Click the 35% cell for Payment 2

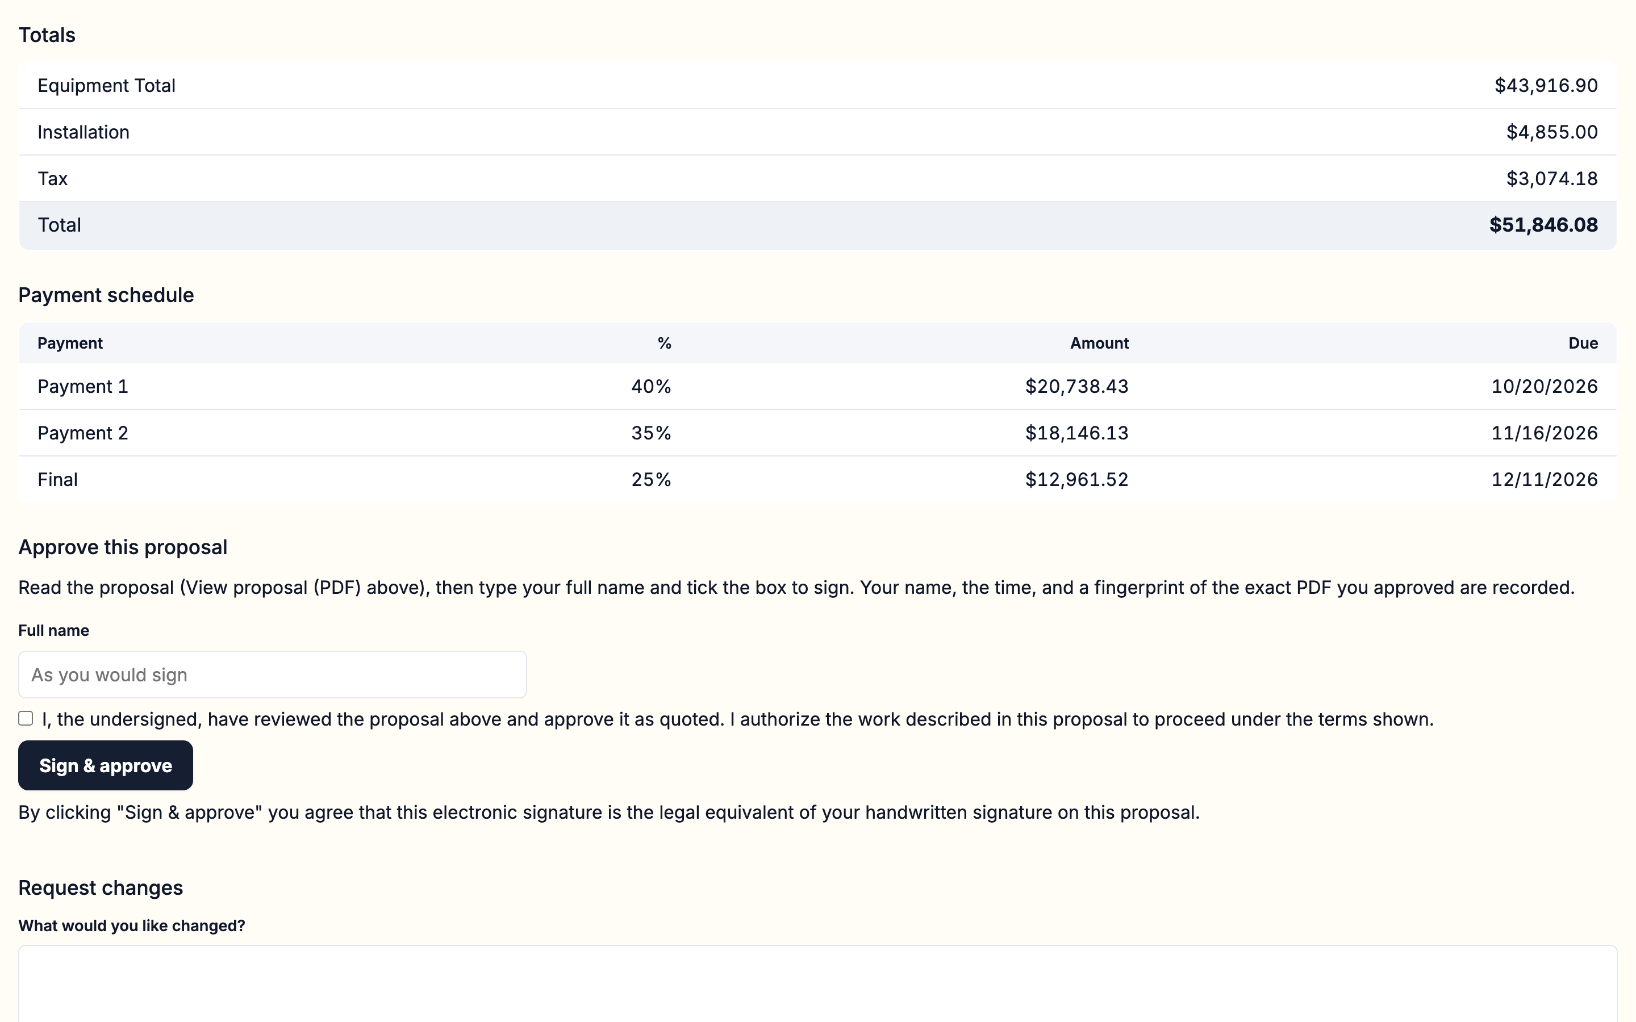coord(651,433)
